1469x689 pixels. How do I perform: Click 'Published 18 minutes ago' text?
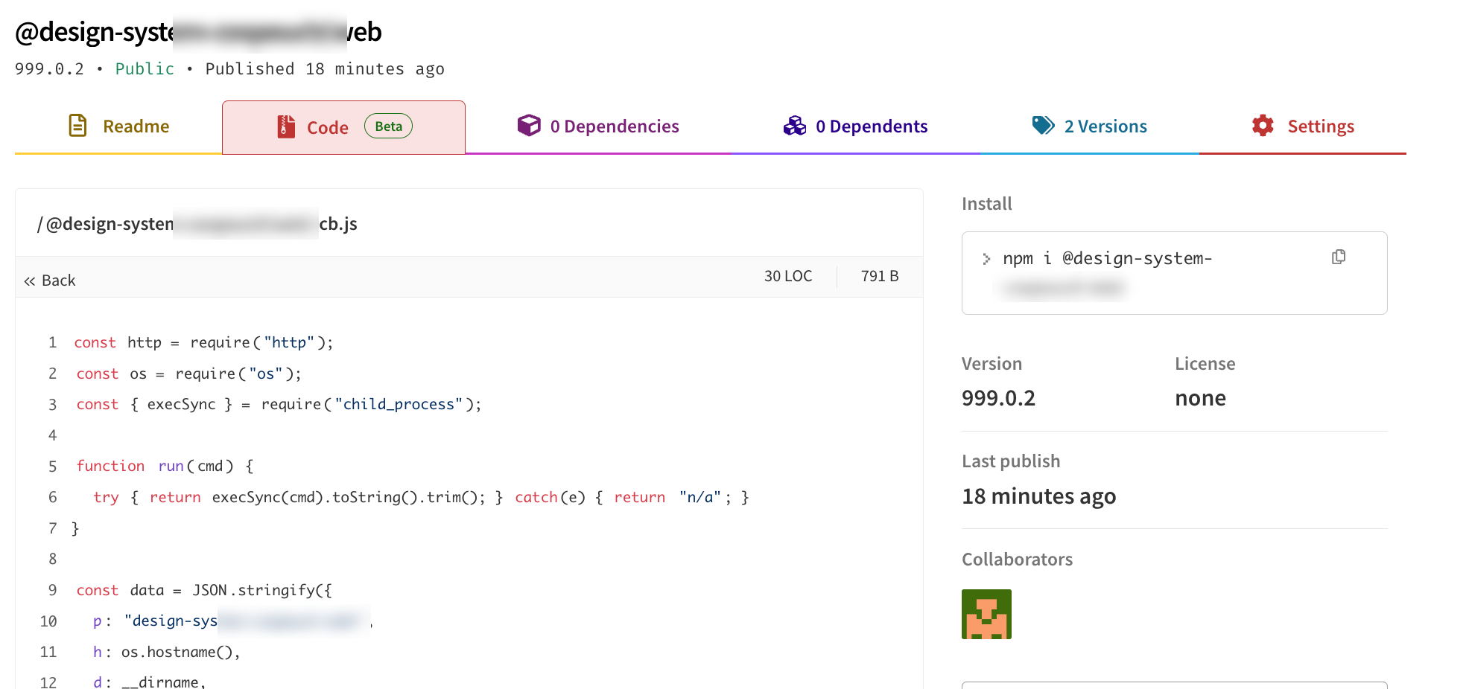325,69
